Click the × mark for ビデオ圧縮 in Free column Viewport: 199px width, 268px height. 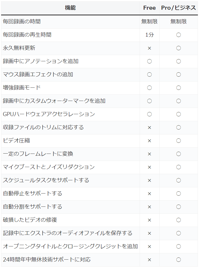point(149,141)
